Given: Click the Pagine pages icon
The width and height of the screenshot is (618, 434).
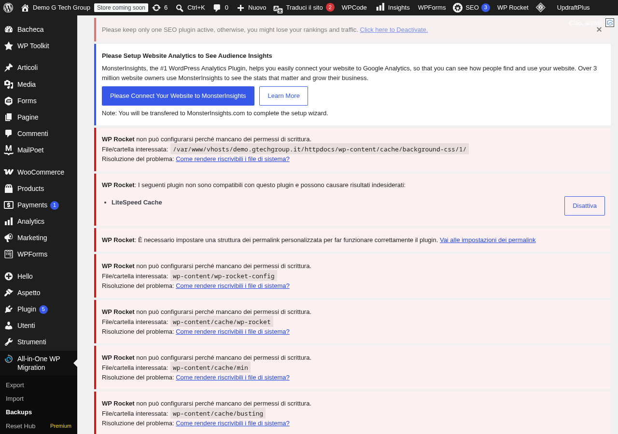Looking at the screenshot, I should click(x=9, y=117).
